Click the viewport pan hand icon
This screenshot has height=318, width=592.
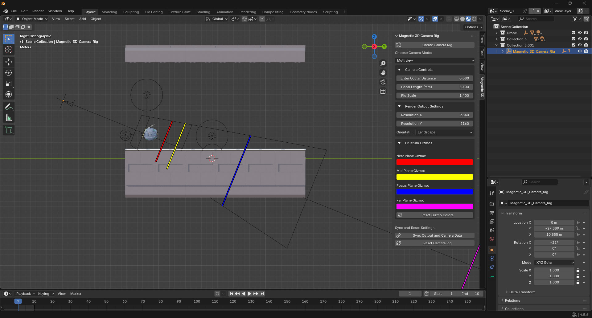click(x=383, y=73)
